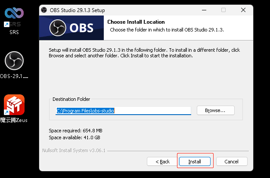Screen dimensions: 270x178
Task: Cancel the OBS Studio setup
Action: [x=232, y=162]
